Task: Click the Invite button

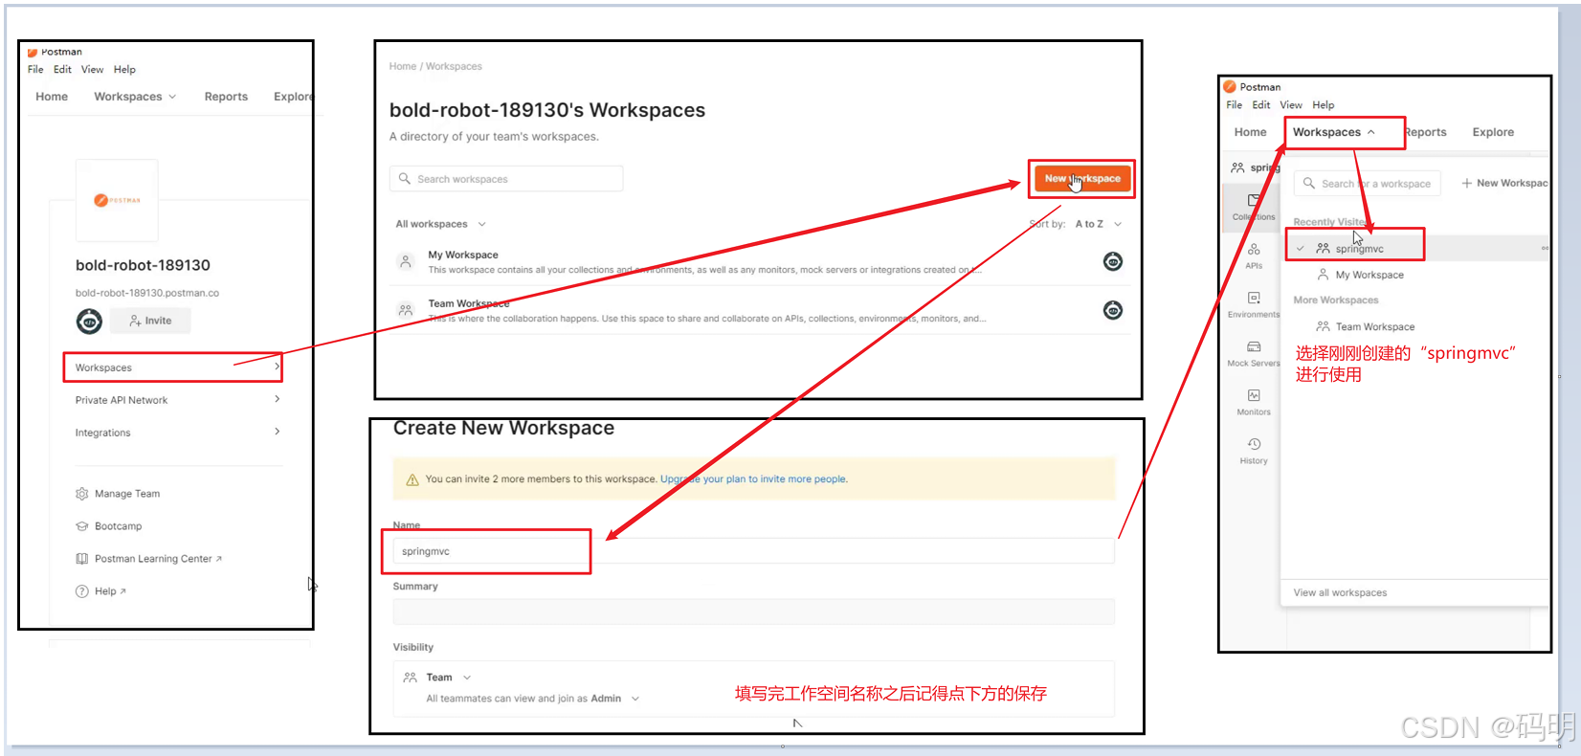Action: (150, 321)
